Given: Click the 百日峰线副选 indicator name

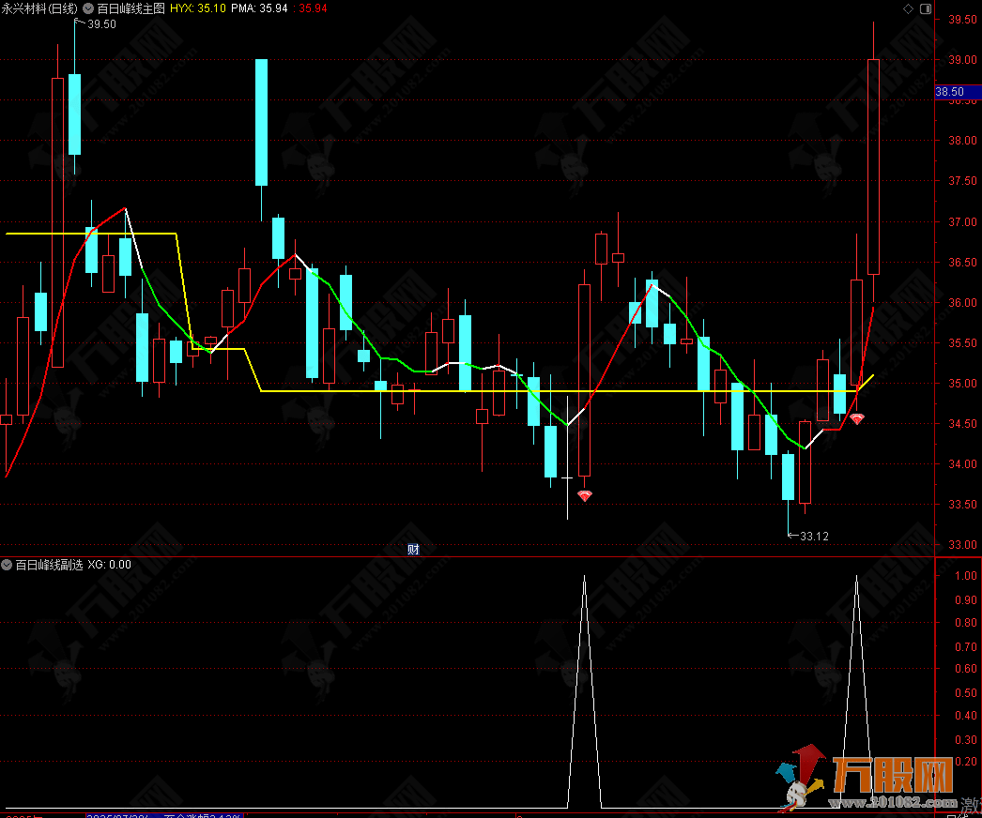Looking at the screenshot, I should [49, 565].
